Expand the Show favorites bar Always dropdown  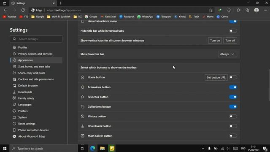(227, 54)
